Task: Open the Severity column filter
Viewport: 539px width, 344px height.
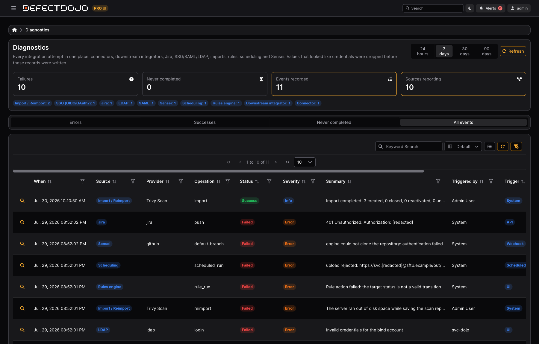Action: (x=313, y=181)
